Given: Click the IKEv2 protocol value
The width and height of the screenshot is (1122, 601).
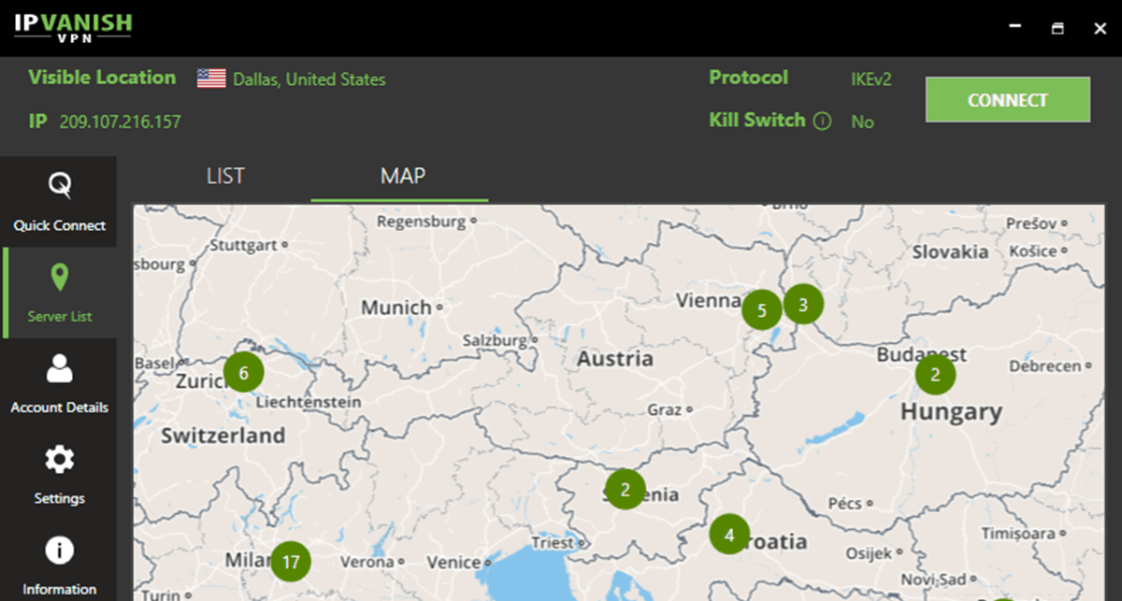Looking at the screenshot, I should (x=871, y=79).
